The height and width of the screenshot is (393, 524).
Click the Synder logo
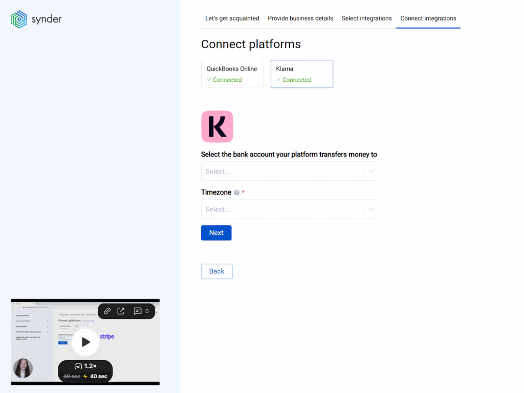click(36, 19)
